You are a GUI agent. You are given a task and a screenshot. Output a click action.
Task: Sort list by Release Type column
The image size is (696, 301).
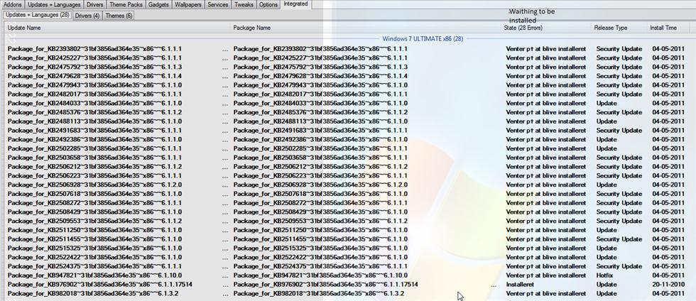(x=611, y=28)
